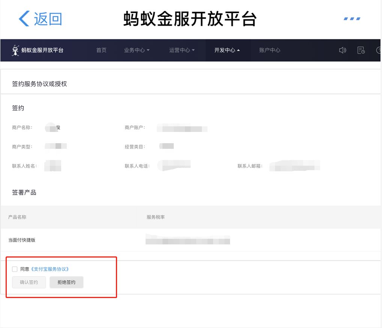
Task: Check the 同意 agreement checkbox
Action: (x=15, y=269)
